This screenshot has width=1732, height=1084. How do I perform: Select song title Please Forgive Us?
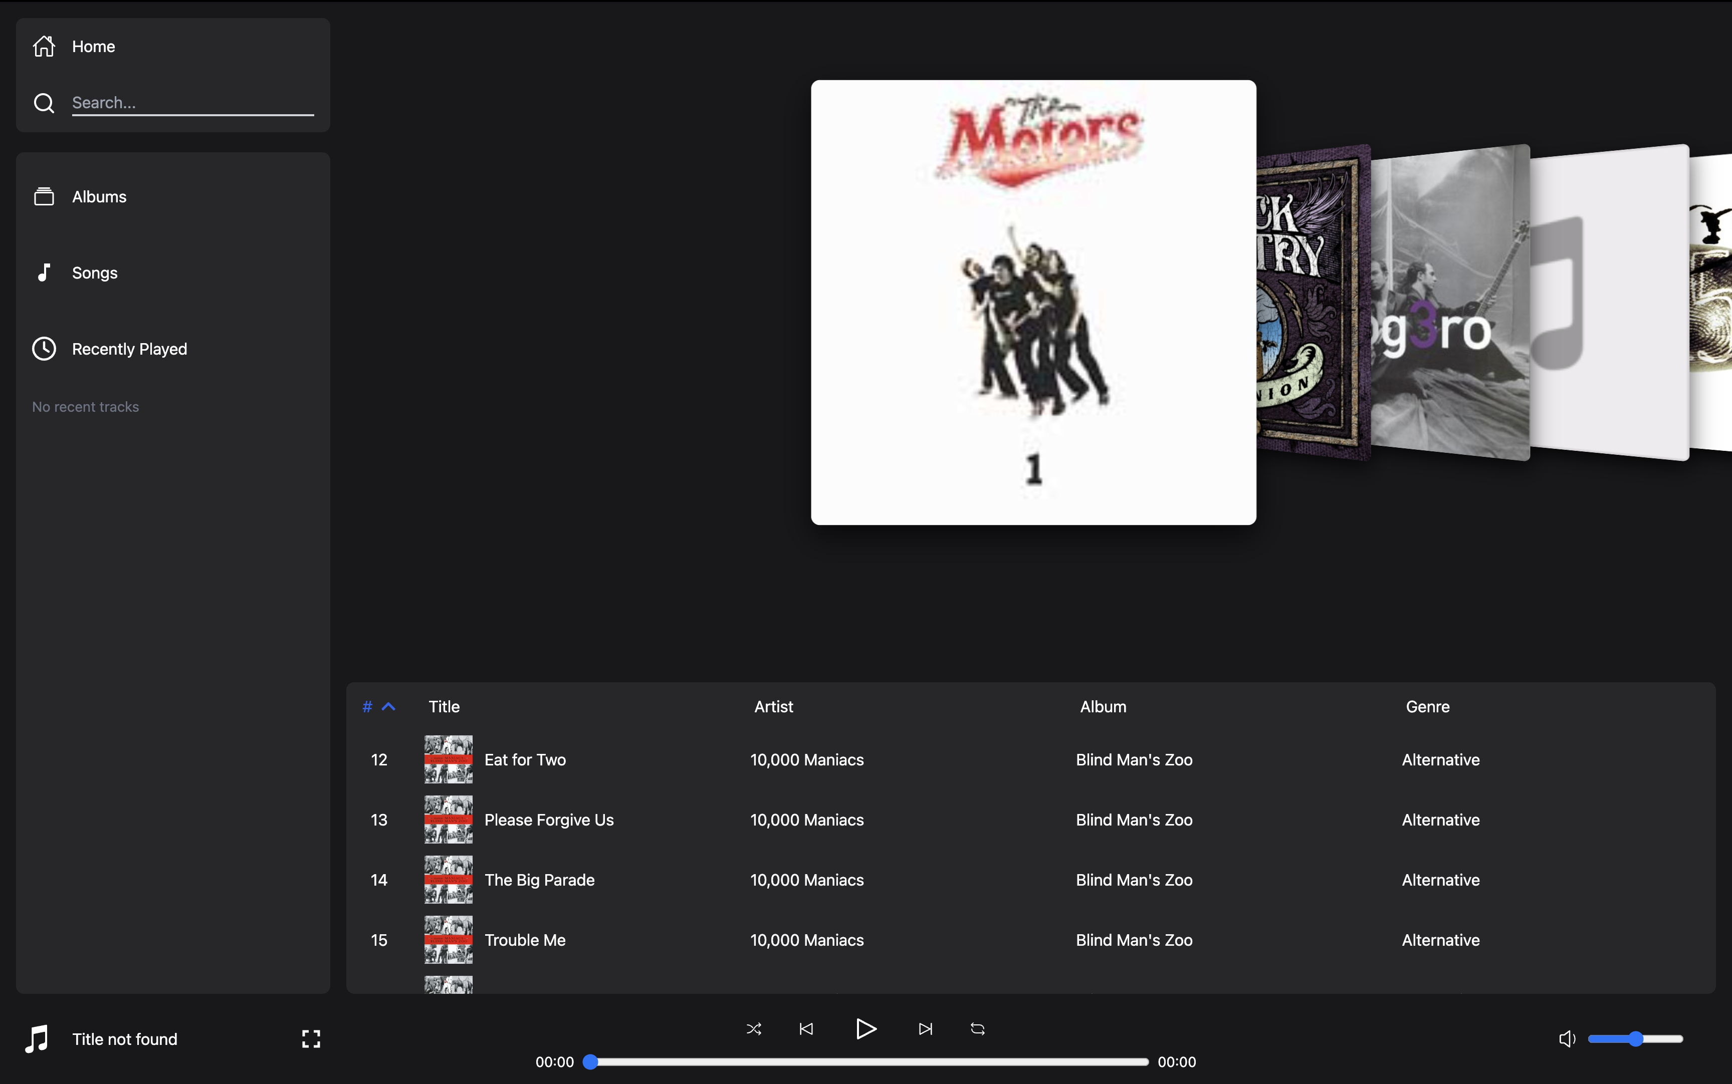549,820
